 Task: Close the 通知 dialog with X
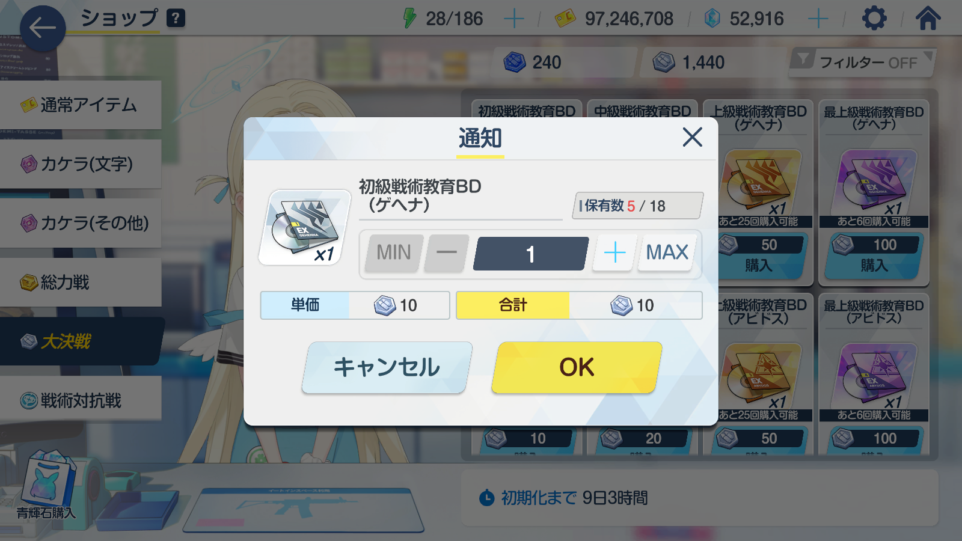(692, 137)
